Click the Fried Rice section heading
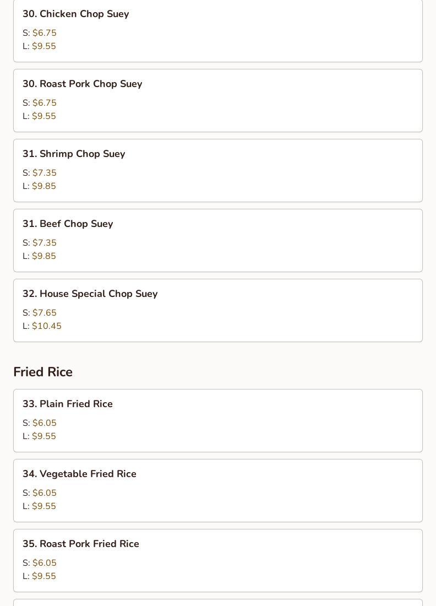436x606 pixels. pos(43,372)
